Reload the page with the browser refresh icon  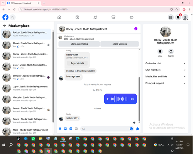14,10
